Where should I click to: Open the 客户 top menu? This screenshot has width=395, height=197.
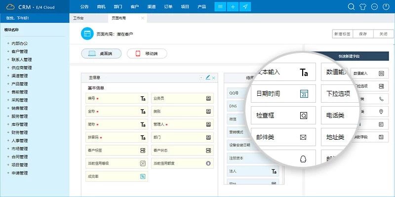(135, 7)
